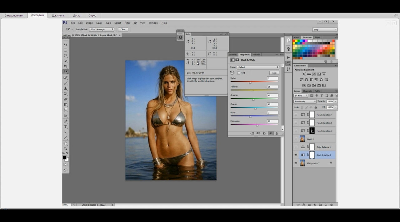Select the Gradient tool

[x=66, y=105]
